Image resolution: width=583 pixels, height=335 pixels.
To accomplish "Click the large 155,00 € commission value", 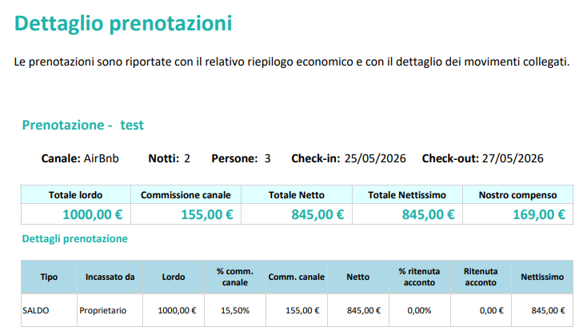I will click(207, 214).
